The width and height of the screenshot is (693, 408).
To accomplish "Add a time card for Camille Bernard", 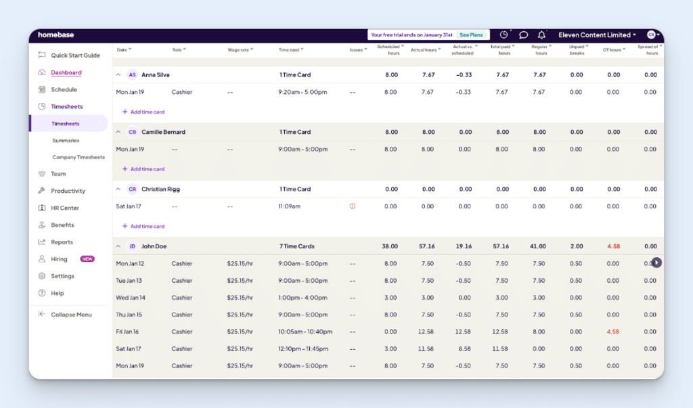I will [143, 168].
